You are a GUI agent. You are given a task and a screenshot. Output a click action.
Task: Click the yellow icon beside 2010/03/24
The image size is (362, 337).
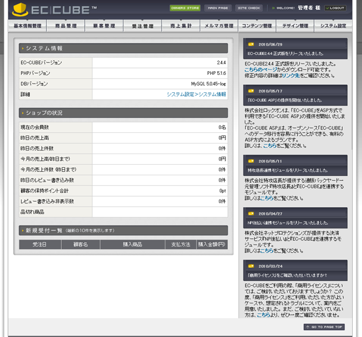[251, 266]
